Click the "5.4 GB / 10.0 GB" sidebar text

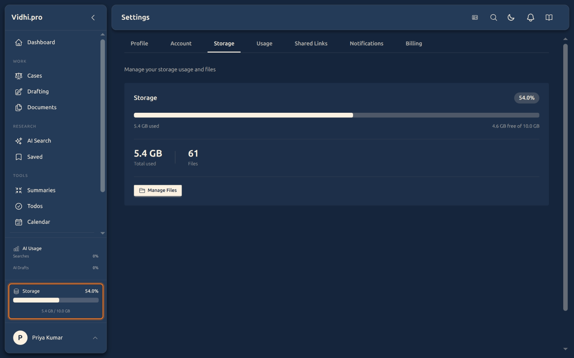(x=56, y=311)
